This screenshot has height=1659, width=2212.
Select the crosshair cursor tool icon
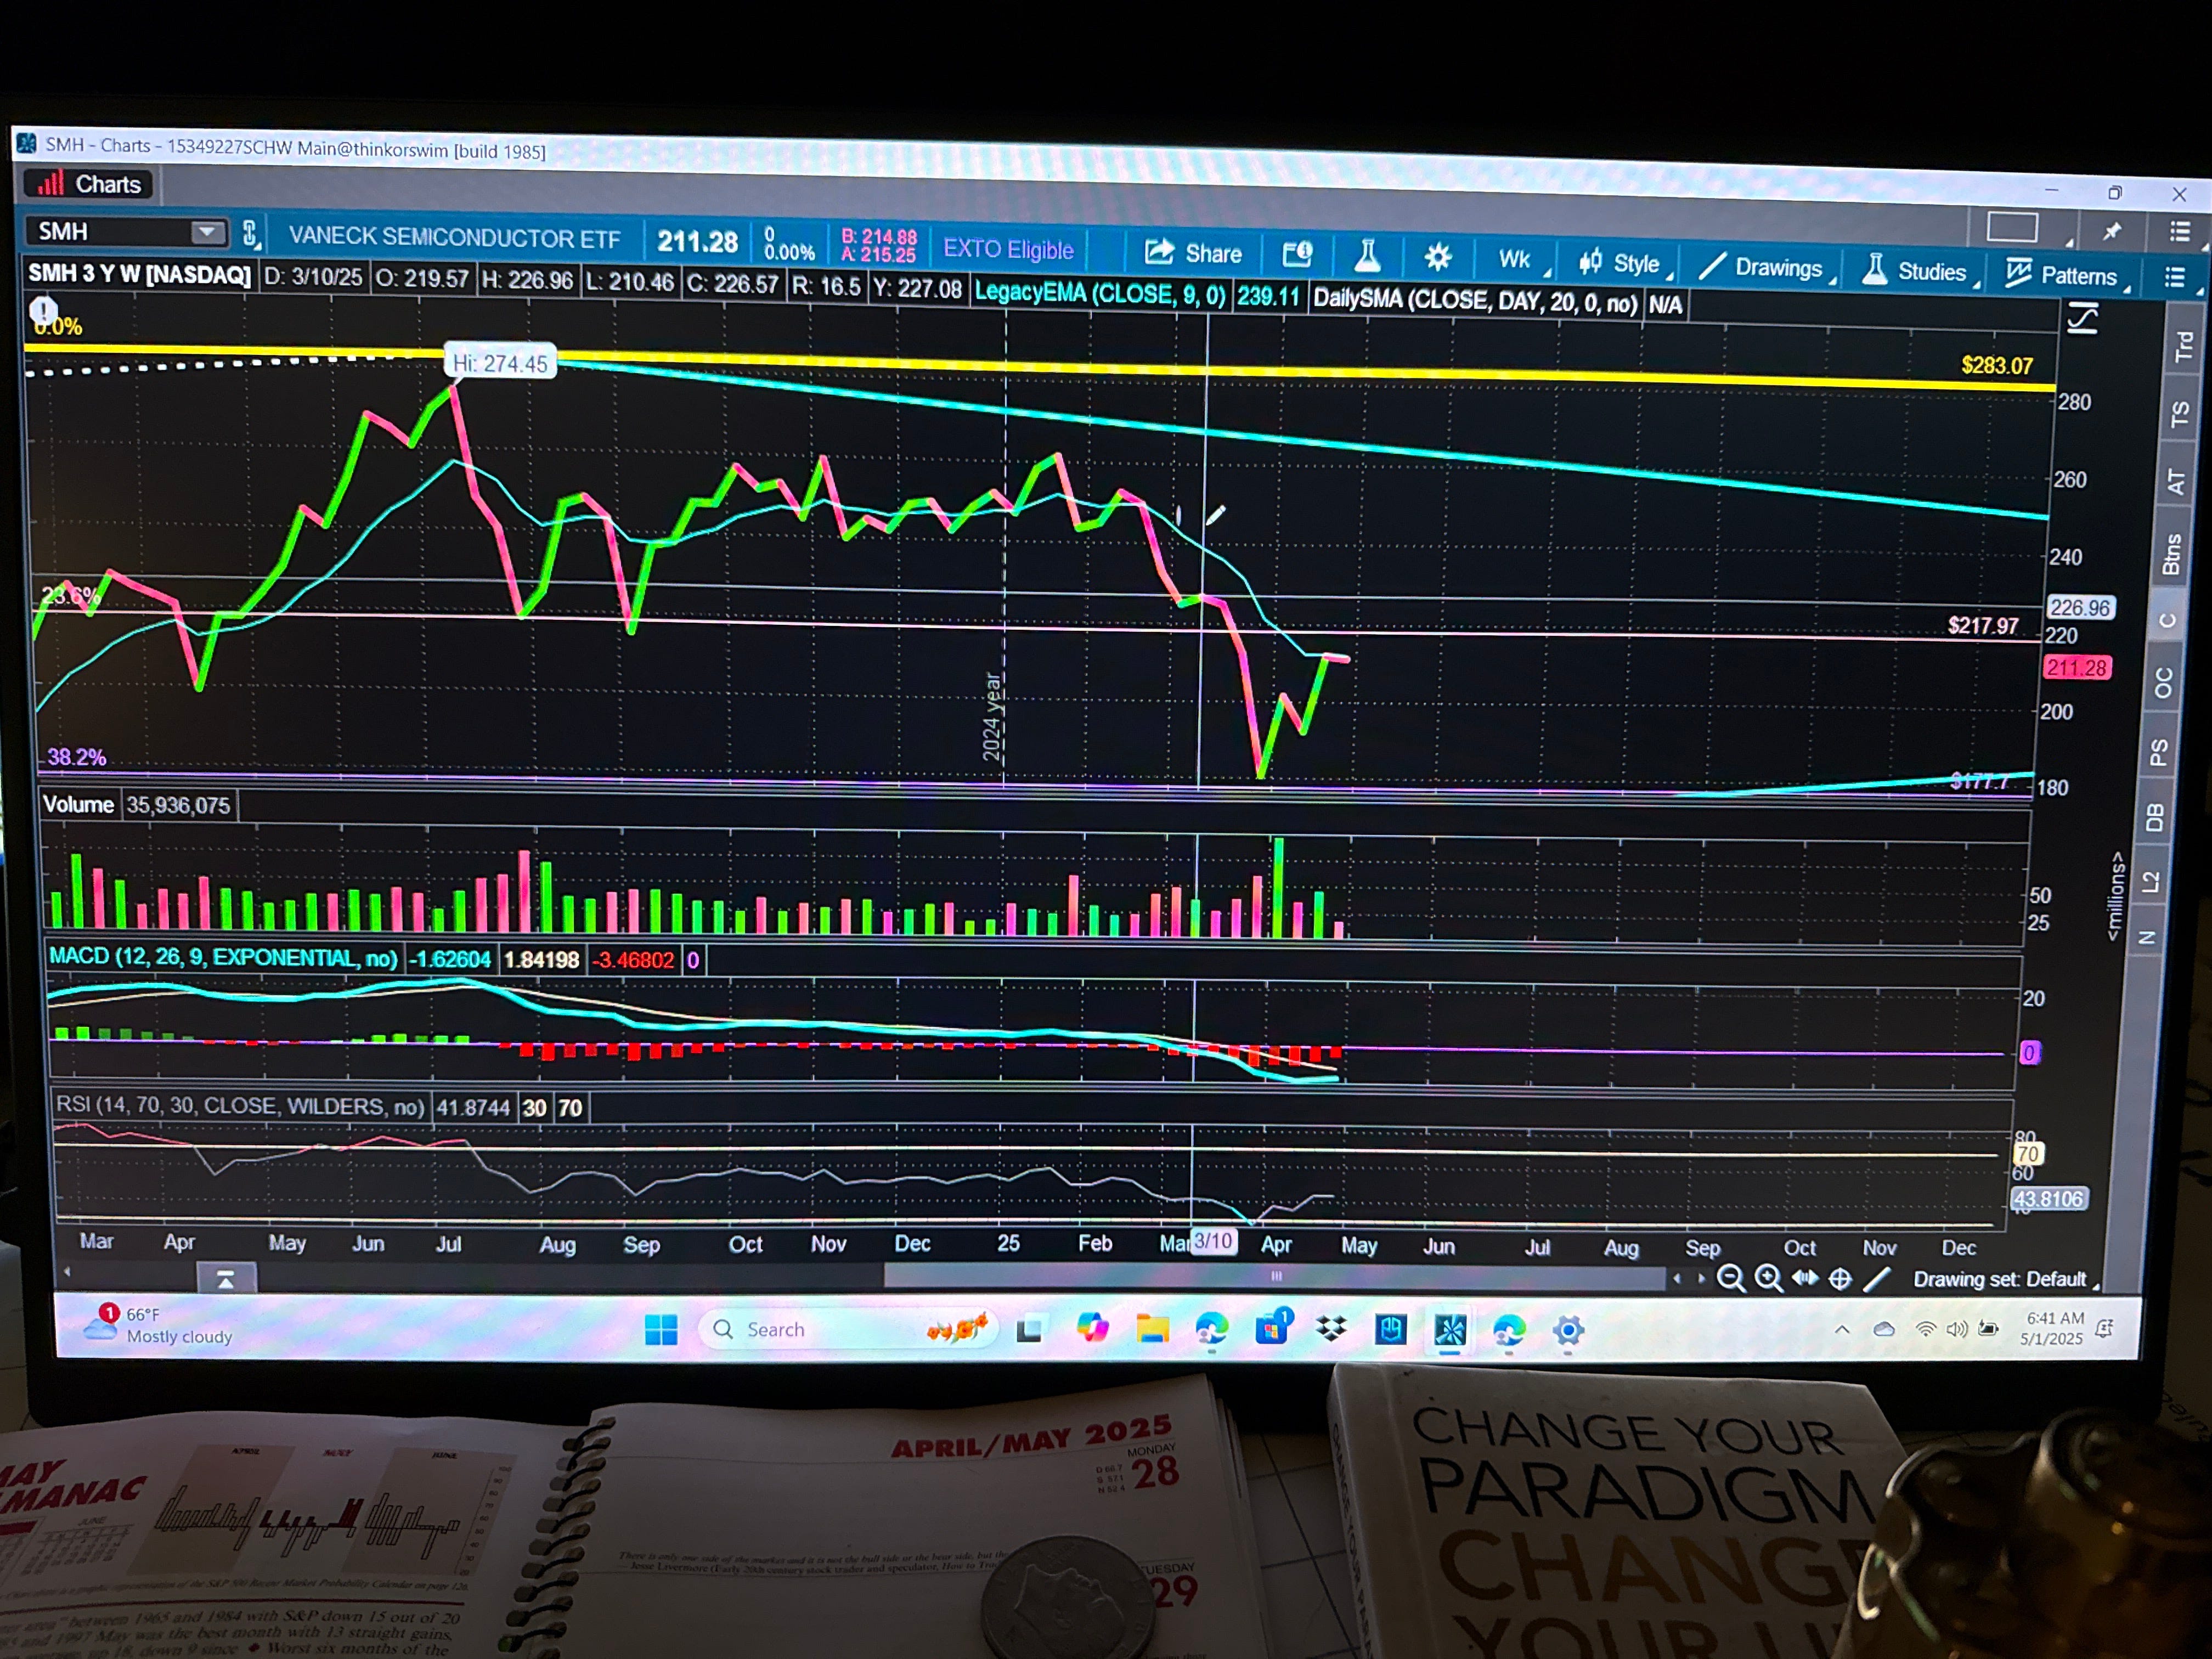[x=1840, y=1279]
